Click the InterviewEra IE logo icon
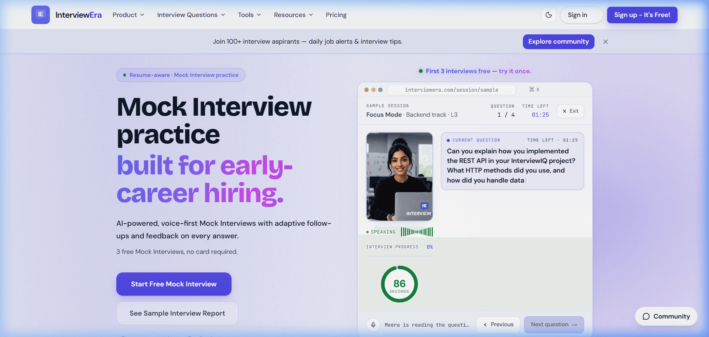This screenshot has height=337, width=709. point(41,15)
